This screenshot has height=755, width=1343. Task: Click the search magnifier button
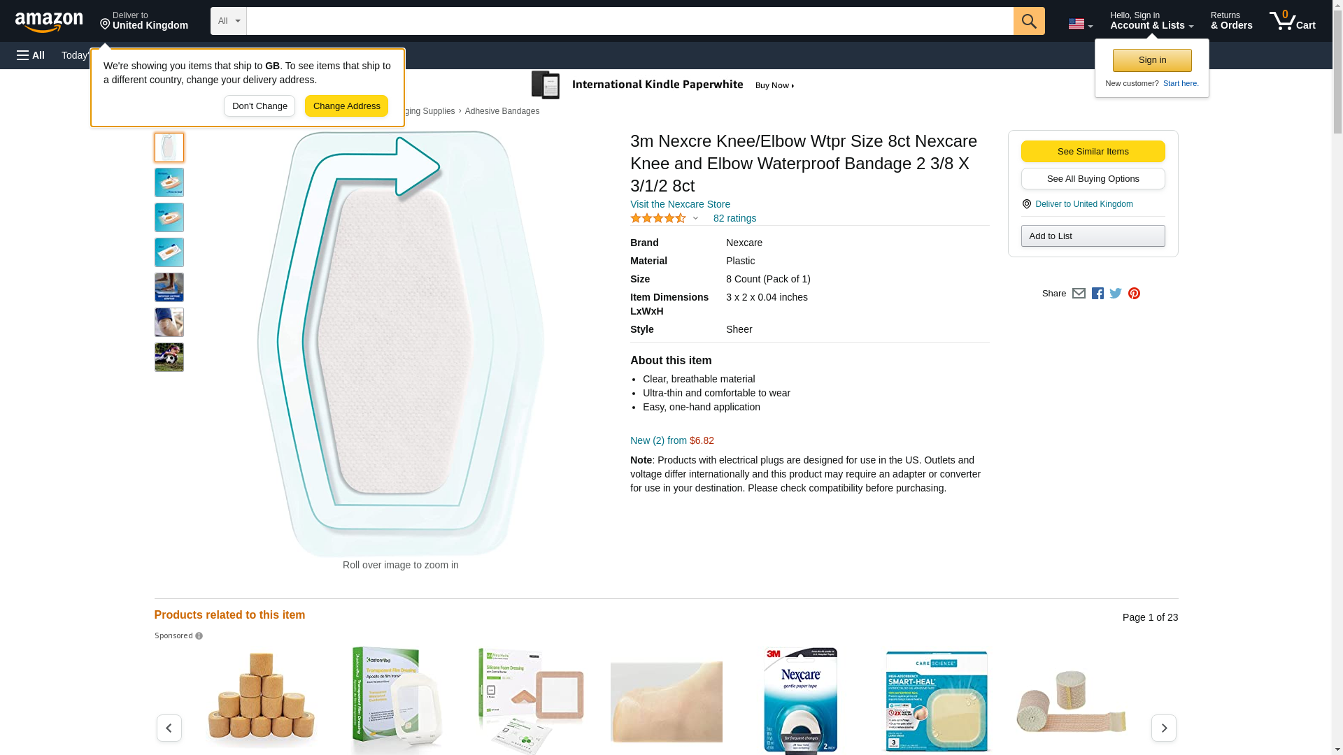pyautogui.click(x=1028, y=21)
